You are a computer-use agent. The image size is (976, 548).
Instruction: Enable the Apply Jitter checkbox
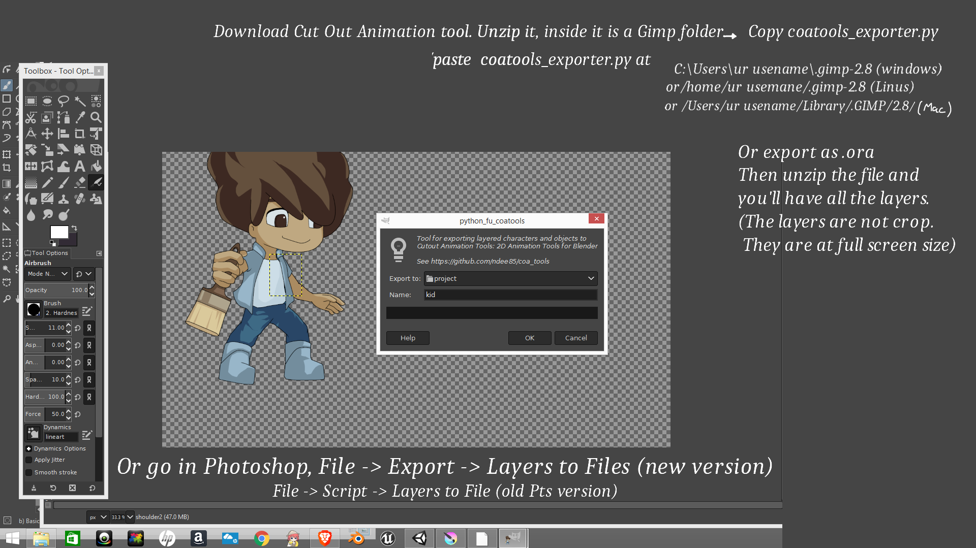click(x=29, y=460)
